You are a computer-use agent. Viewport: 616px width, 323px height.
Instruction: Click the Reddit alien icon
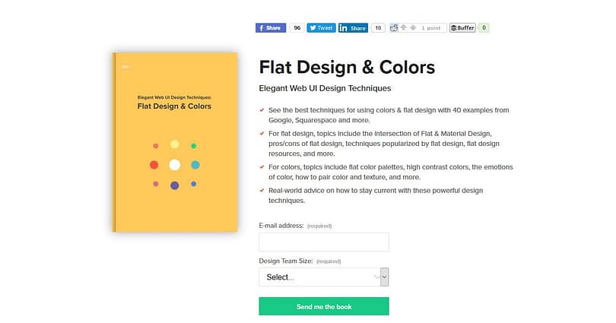(x=394, y=28)
